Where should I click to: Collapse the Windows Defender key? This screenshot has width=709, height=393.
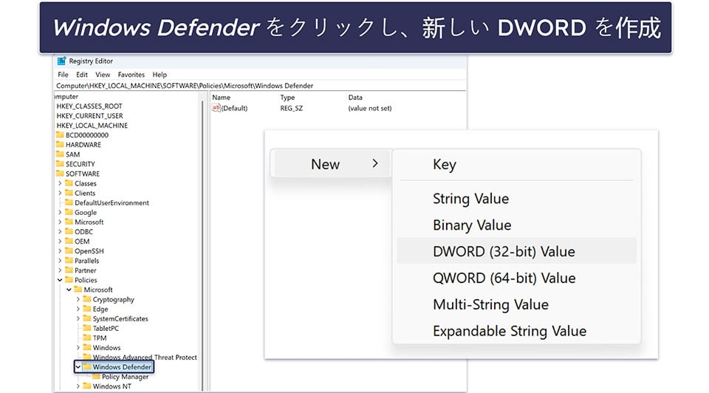point(78,367)
